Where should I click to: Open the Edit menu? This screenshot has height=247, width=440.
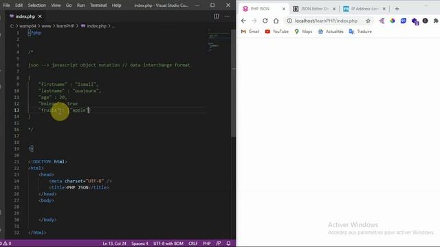click(19, 5)
